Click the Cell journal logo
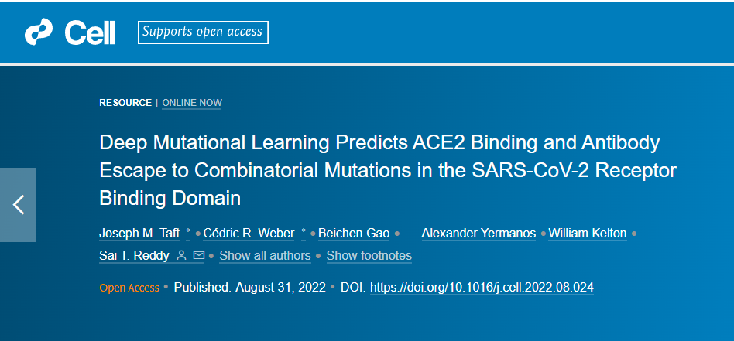Screen dimensions: 734x341 (70, 32)
